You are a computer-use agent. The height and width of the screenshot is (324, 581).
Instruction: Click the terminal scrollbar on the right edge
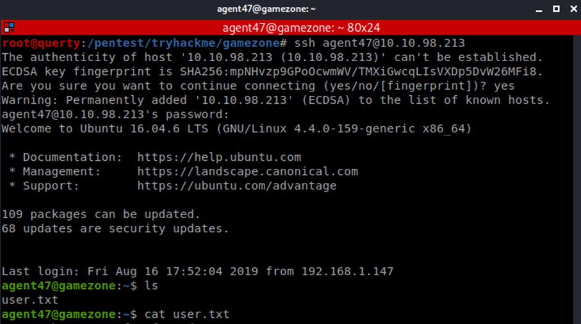(x=577, y=179)
